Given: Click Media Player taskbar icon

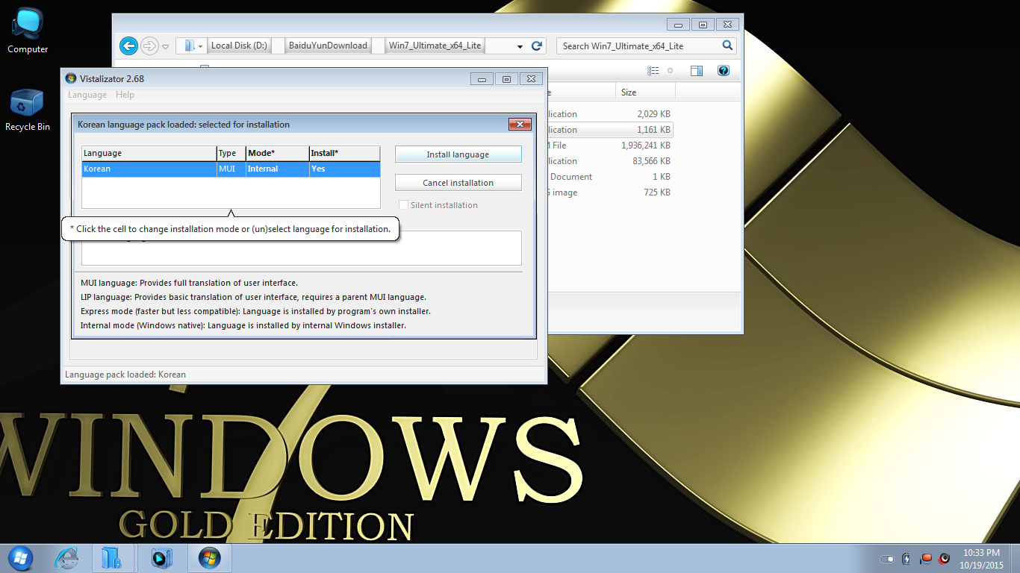Looking at the screenshot, I should pos(161,557).
